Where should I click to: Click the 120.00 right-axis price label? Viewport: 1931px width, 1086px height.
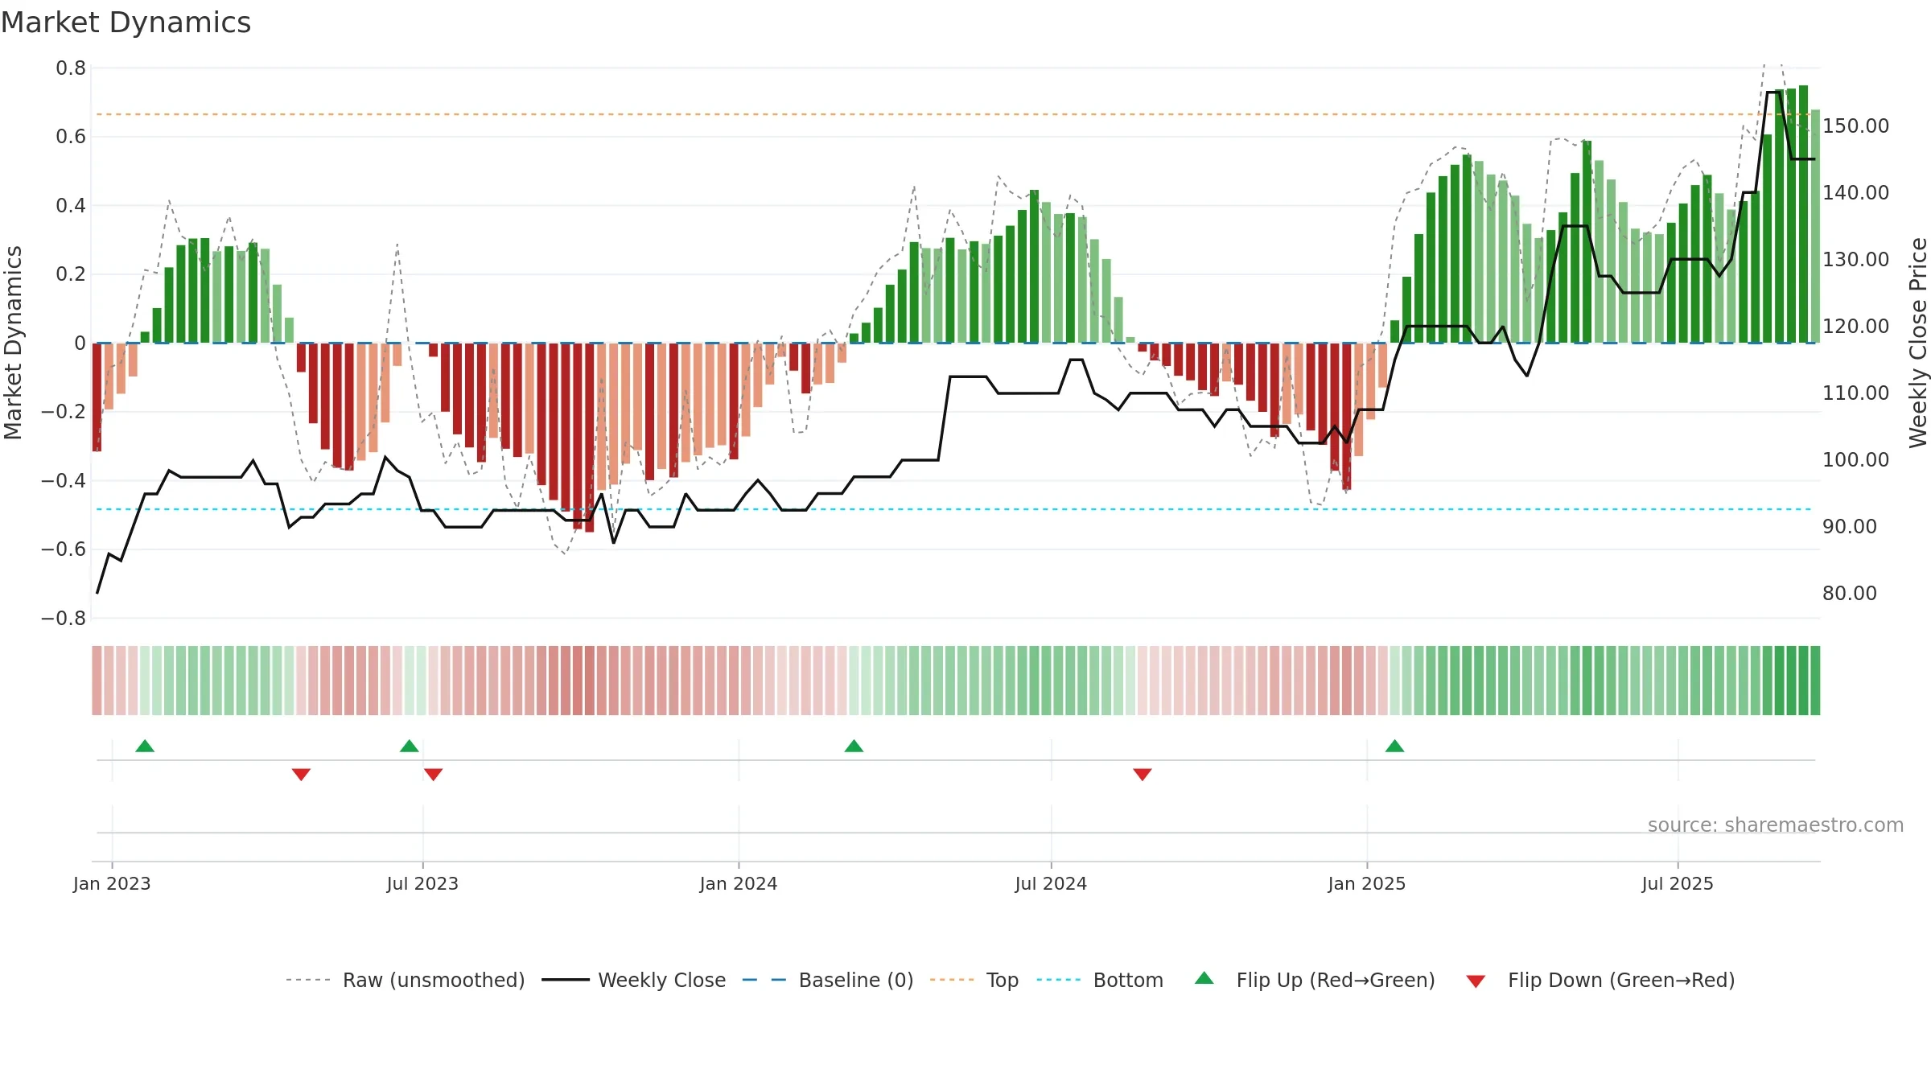coord(1855,326)
